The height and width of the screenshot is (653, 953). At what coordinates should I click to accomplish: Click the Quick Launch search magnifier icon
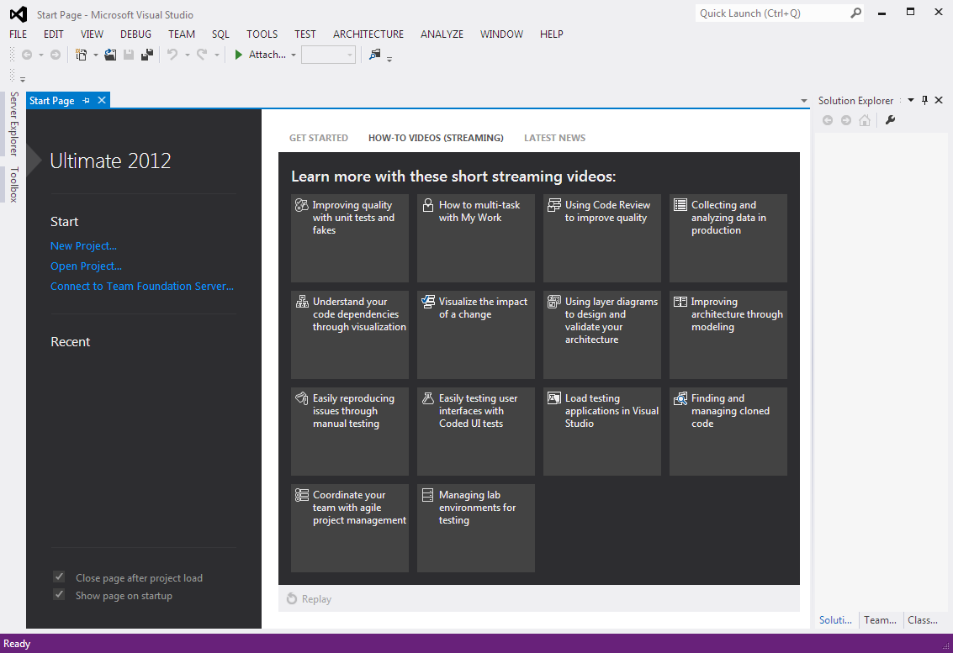pos(855,13)
